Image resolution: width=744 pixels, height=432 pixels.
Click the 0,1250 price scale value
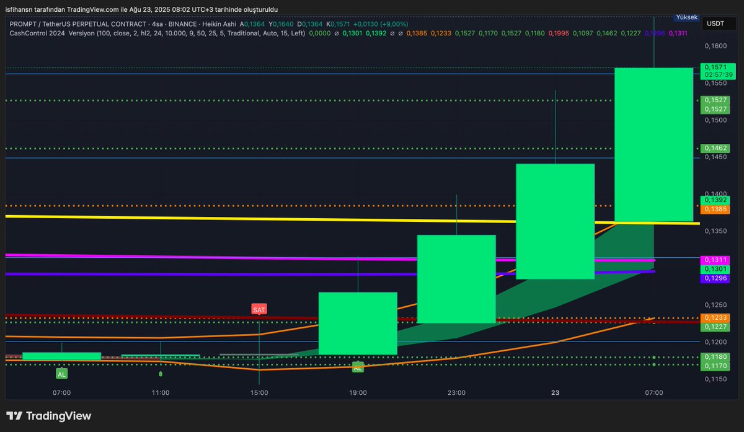click(715, 305)
